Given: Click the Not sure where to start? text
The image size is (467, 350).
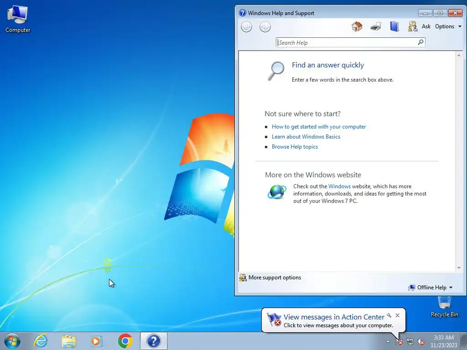Looking at the screenshot, I should 303,113.
